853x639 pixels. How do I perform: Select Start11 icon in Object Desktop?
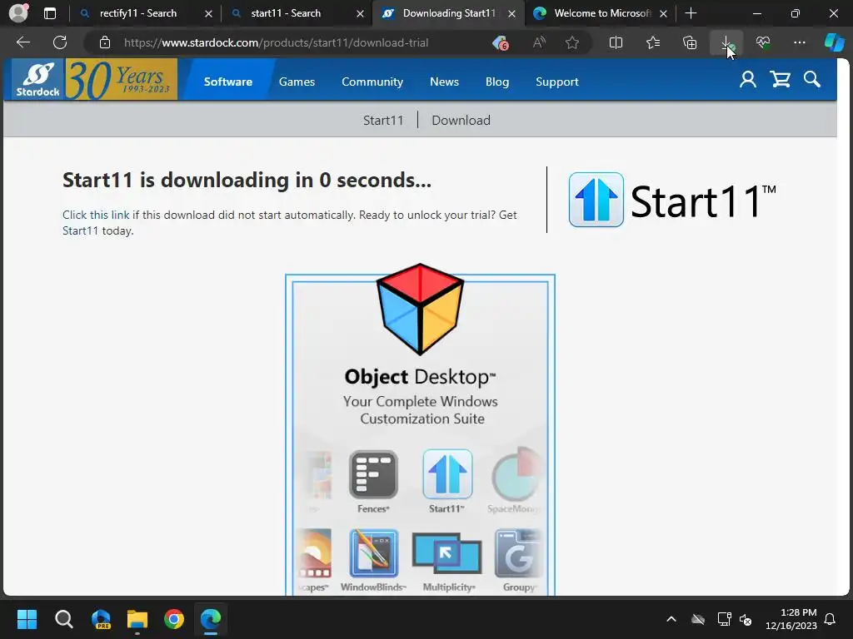click(x=447, y=473)
